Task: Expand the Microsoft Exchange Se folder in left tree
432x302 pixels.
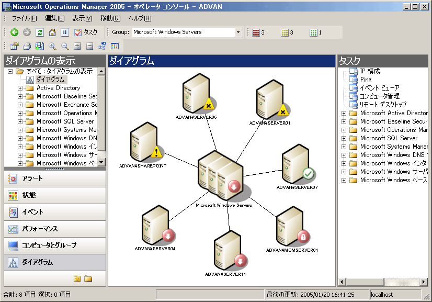Action: pyautogui.click(x=20, y=105)
